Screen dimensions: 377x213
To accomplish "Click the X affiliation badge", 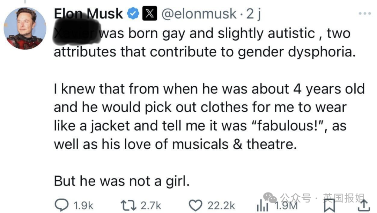I will [149, 14].
